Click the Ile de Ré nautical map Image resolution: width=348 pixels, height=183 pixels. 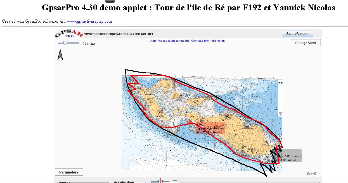(202, 123)
